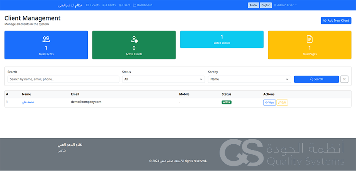Screen dimensions: 356x171
Task: Click the clear filter X button
Action: (x=344, y=79)
